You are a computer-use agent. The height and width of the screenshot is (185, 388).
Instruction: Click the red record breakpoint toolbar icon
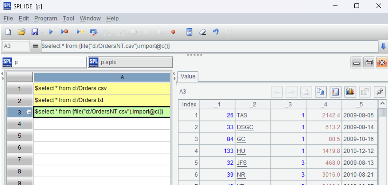pos(173,32)
